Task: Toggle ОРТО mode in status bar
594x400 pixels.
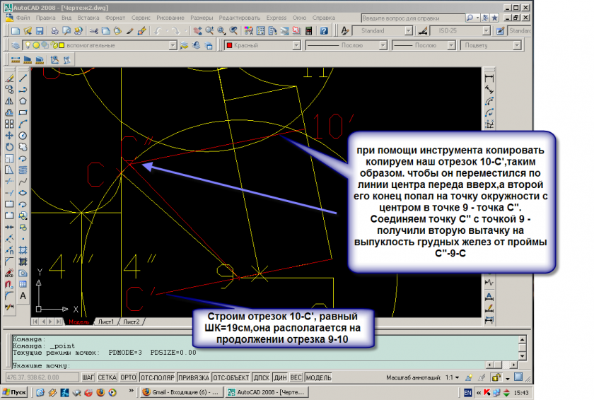Action: [128, 378]
